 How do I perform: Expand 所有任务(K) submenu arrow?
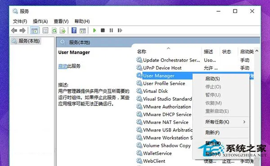click(x=244, y=122)
